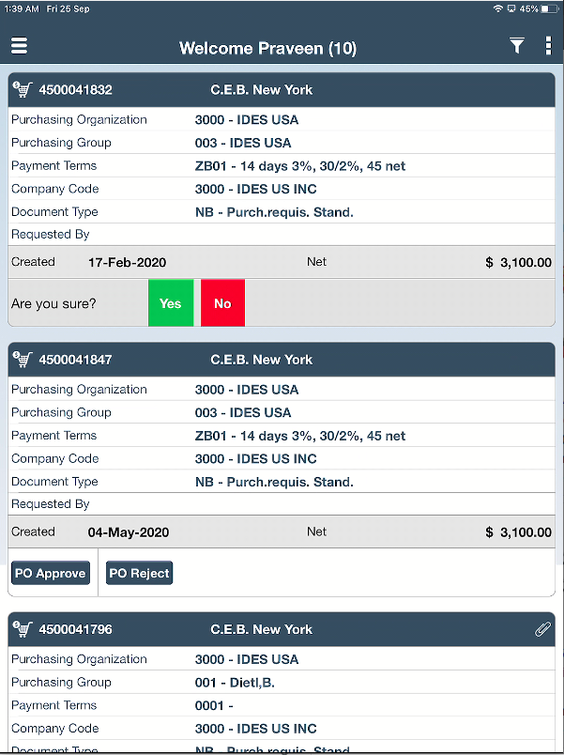Approve the order with PO Approve

51,573
